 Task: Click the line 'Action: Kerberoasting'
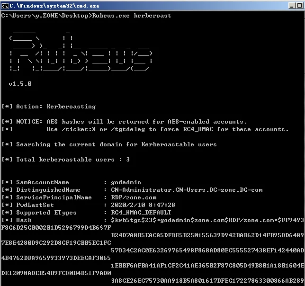coord(56,107)
